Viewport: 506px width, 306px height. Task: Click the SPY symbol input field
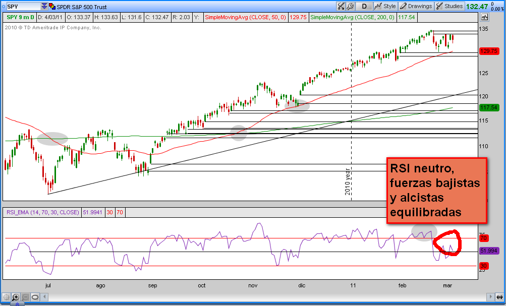[x=23, y=7]
